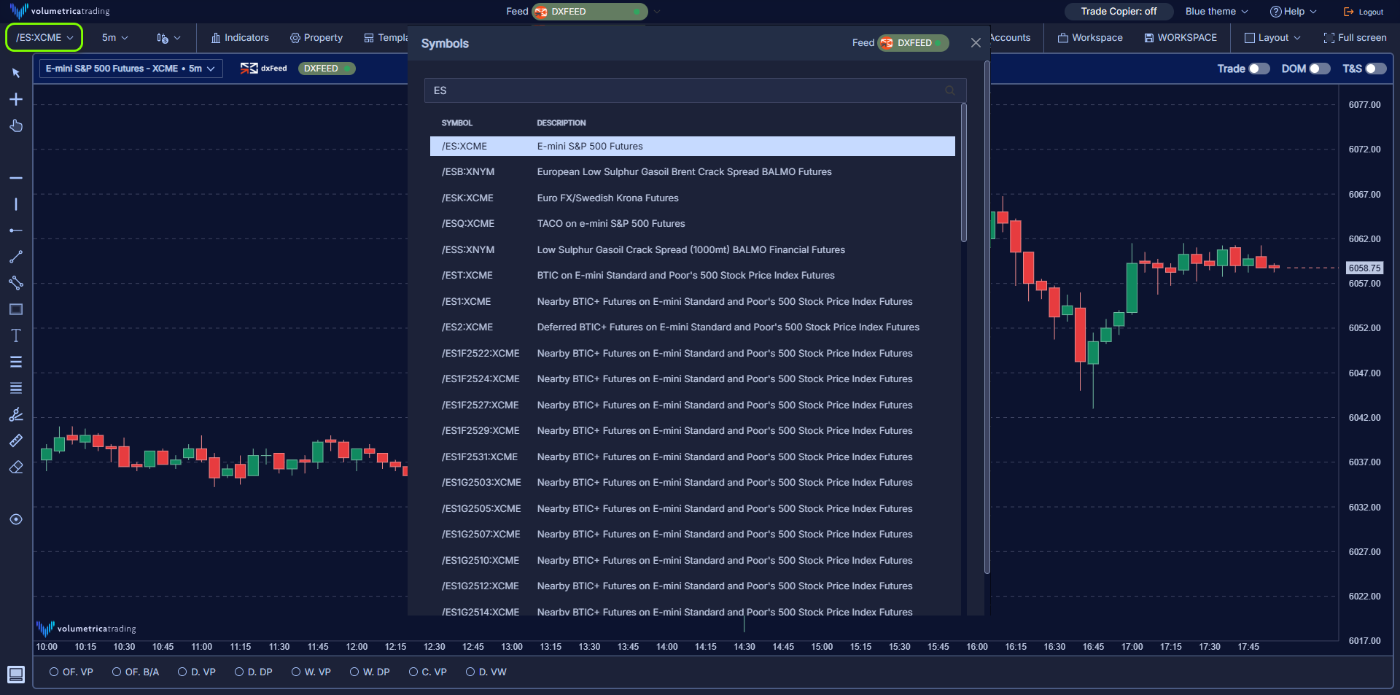Open Indicators panel

click(x=240, y=38)
